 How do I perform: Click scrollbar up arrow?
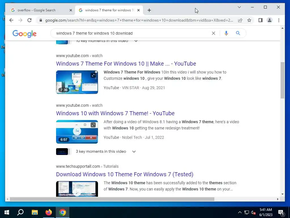pos(282,28)
